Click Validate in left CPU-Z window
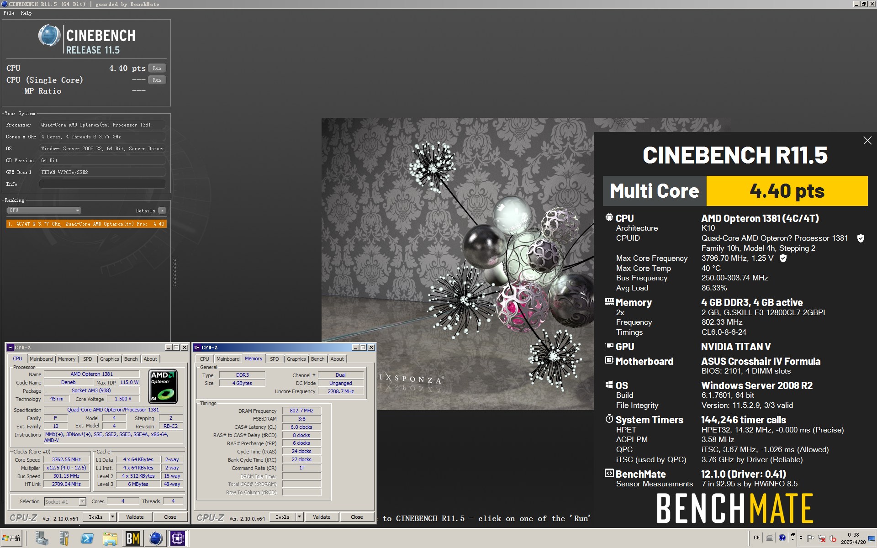The height and width of the screenshot is (548, 877). [135, 517]
